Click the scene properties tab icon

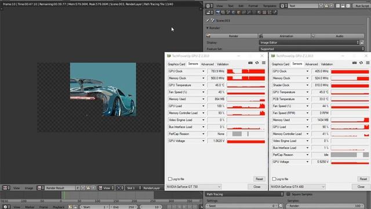(228, 12)
